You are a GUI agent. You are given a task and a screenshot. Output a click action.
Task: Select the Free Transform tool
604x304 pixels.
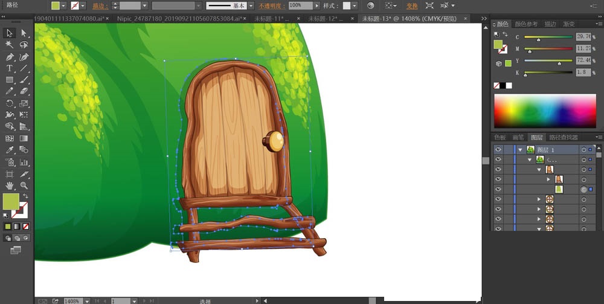point(24,114)
